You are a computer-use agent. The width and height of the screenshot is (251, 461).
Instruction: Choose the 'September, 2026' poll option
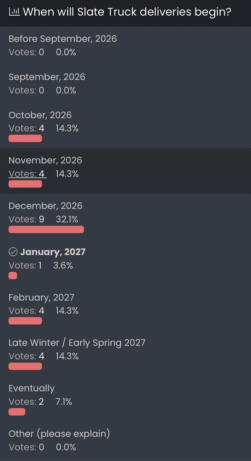click(x=47, y=77)
